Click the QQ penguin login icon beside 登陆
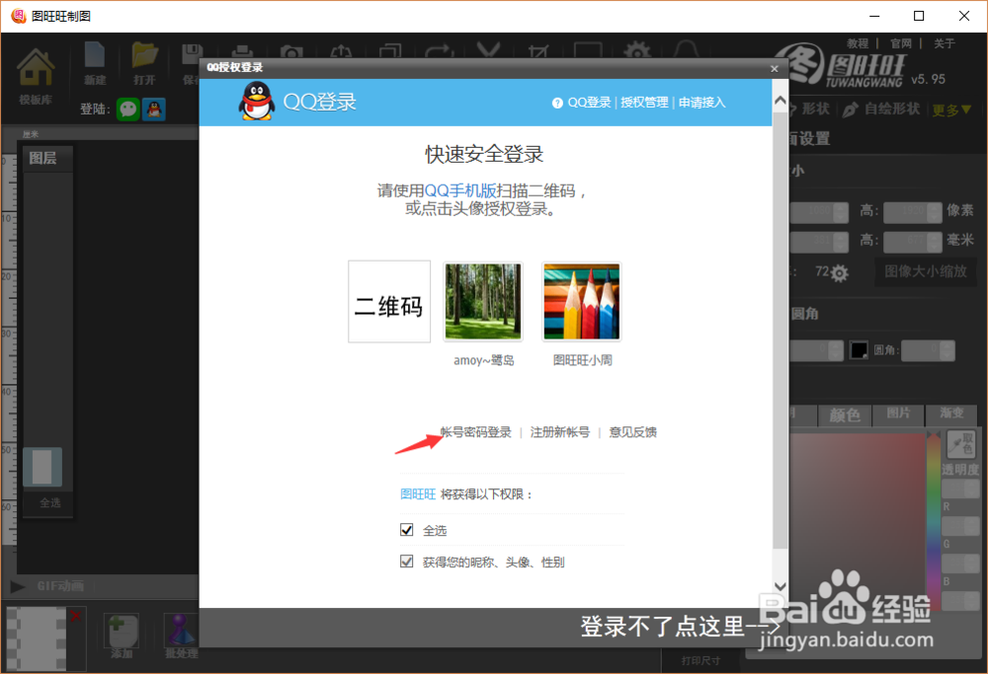Image resolution: width=988 pixels, height=674 pixels. pos(154,110)
